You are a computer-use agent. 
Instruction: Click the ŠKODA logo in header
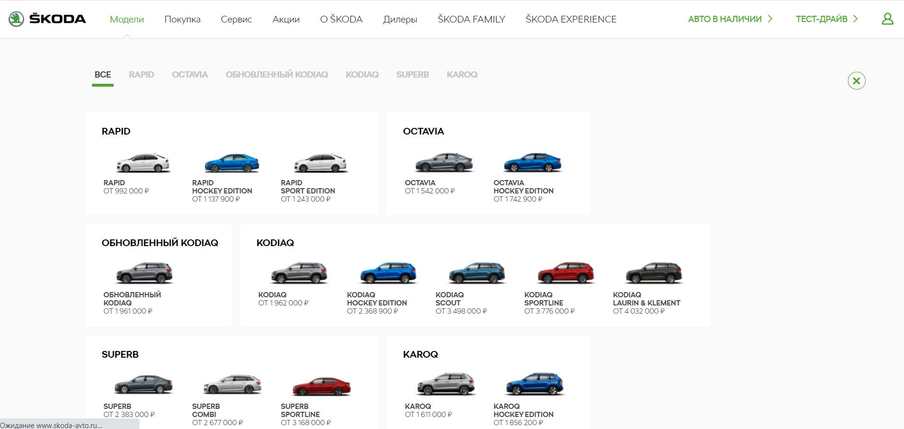[x=47, y=19]
